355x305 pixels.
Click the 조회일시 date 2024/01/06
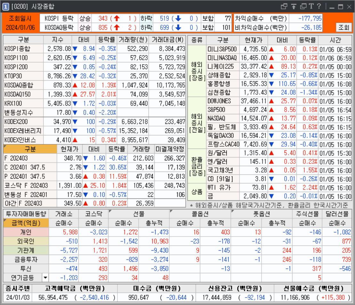tap(20, 28)
